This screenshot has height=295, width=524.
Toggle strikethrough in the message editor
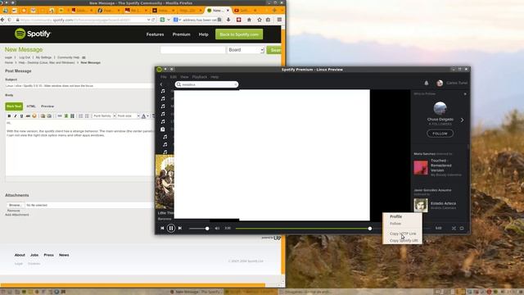point(28,116)
